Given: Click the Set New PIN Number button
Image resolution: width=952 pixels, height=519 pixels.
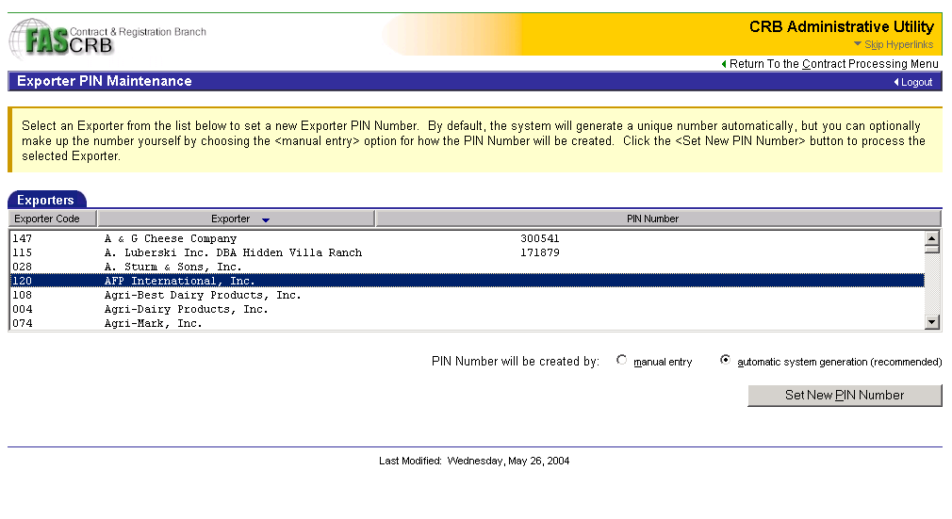Looking at the screenshot, I should 845,396.
